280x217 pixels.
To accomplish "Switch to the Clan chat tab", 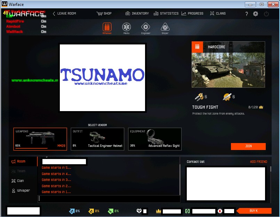I will click(x=23, y=181).
